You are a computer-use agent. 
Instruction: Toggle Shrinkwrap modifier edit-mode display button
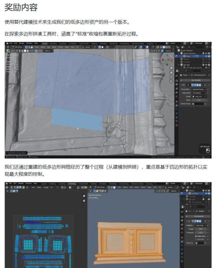coord(195,85)
